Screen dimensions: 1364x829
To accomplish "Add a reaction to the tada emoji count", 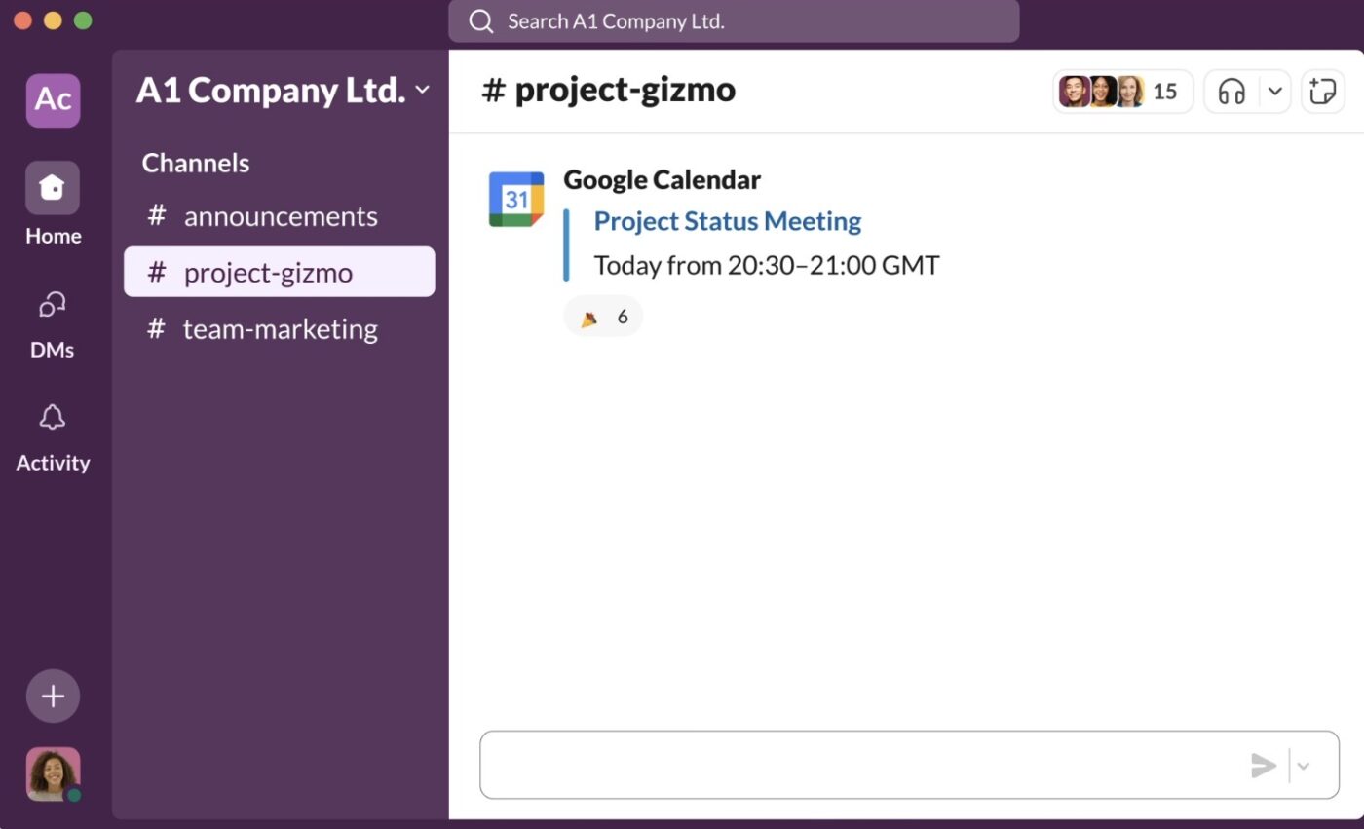I will point(602,315).
